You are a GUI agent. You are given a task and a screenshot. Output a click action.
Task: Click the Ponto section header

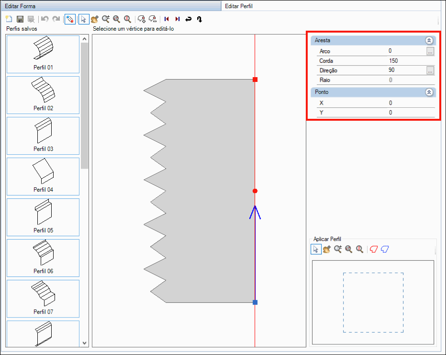point(373,92)
